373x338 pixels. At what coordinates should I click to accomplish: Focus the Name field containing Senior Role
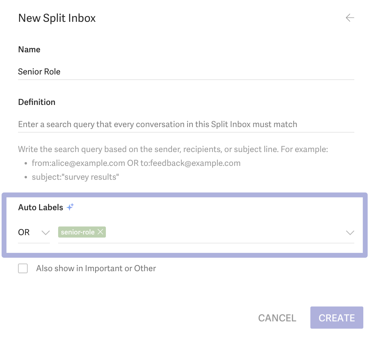pos(186,72)
